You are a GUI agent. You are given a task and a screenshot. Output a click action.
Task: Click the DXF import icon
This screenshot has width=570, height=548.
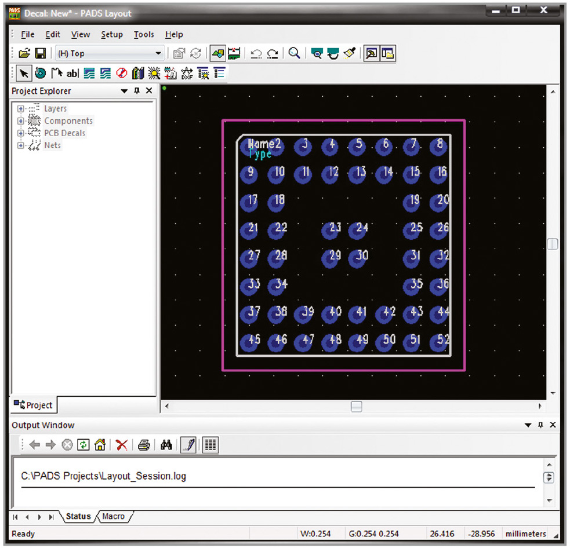(187, 73)
